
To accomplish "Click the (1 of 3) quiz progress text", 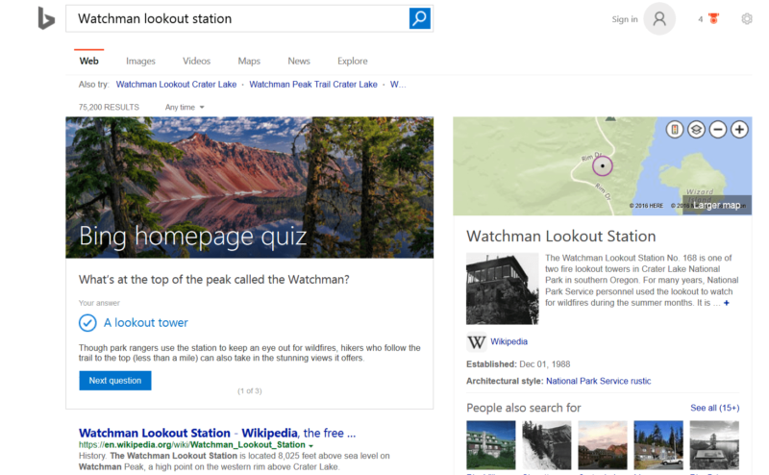I will [250, 391].
